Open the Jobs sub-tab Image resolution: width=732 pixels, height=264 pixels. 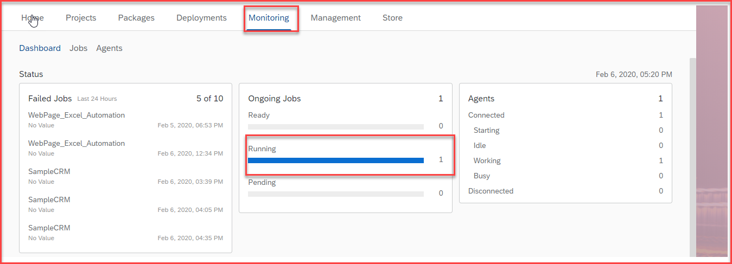point(78,48)
